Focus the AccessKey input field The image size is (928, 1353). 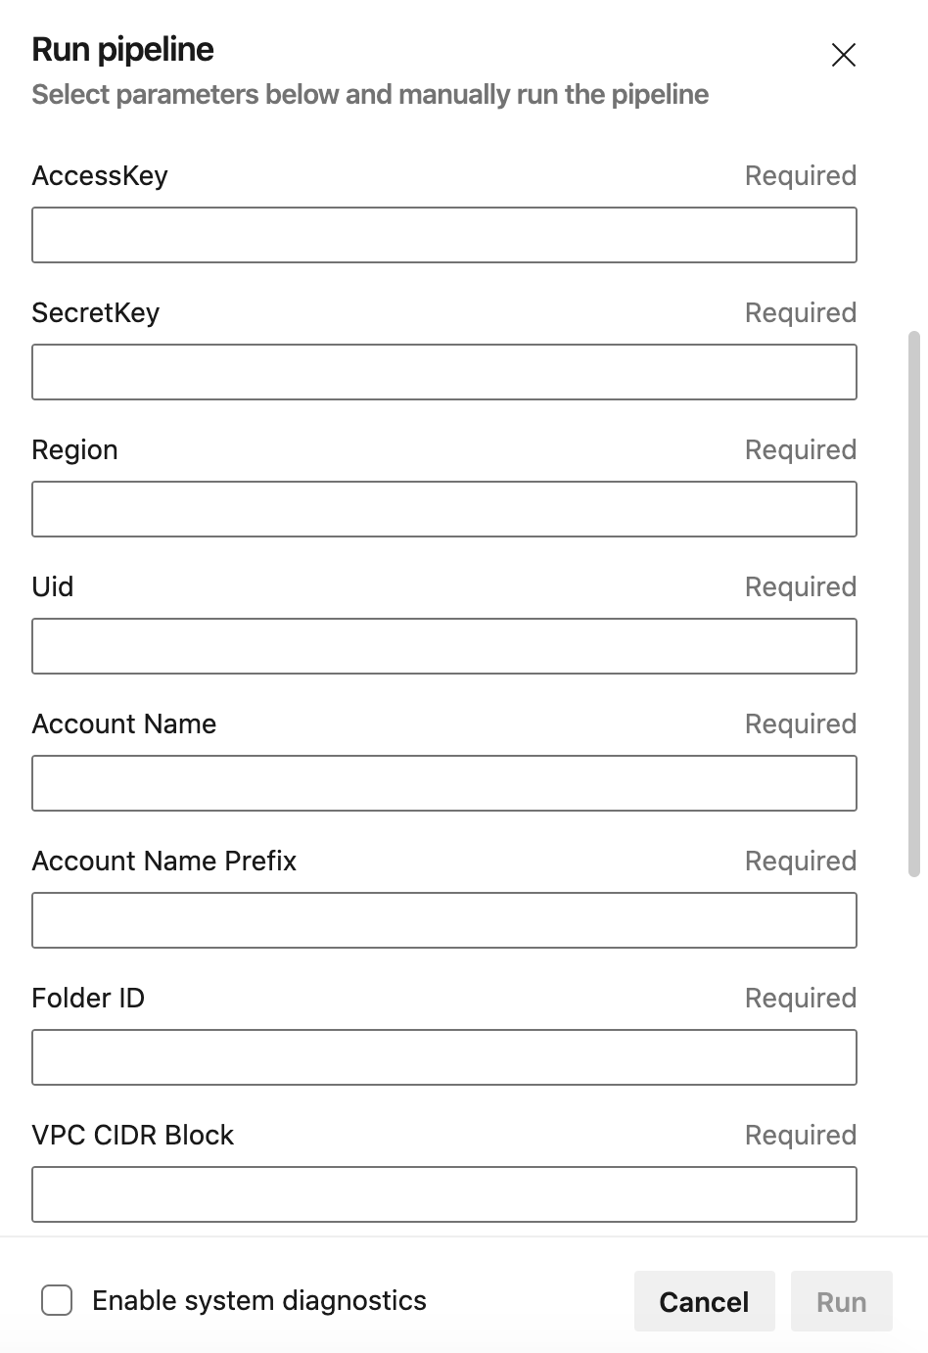click(444, 235)
